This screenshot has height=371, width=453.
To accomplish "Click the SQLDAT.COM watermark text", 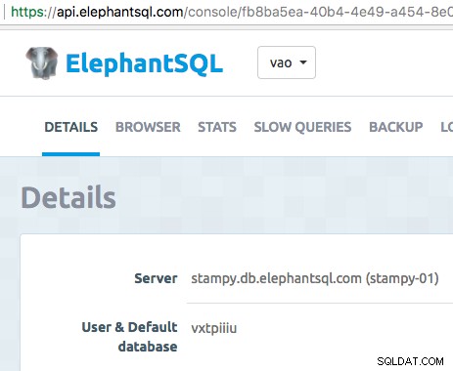I will [410, 361].
